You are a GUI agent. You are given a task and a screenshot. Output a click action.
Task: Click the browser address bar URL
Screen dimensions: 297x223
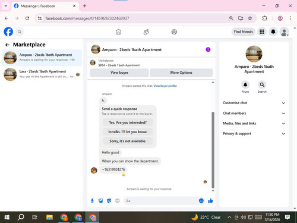87,18
